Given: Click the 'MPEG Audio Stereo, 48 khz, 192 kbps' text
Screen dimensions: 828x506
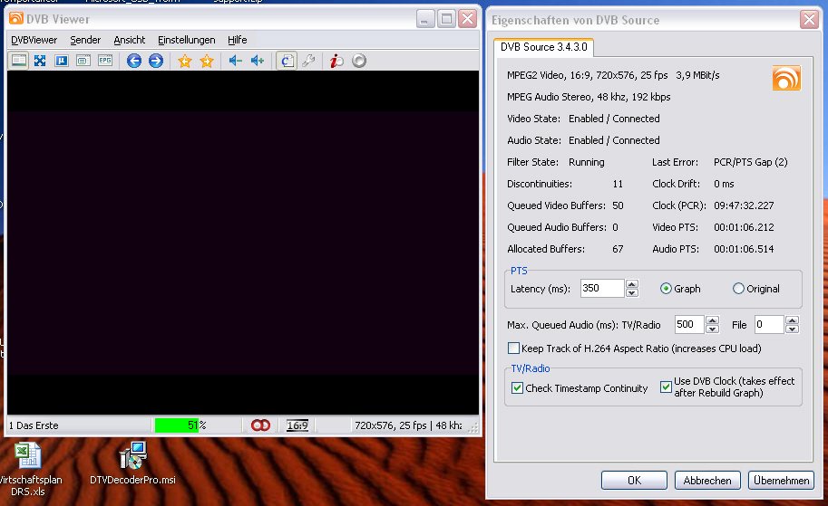Looking at the screenshot, I should [589, 97].
